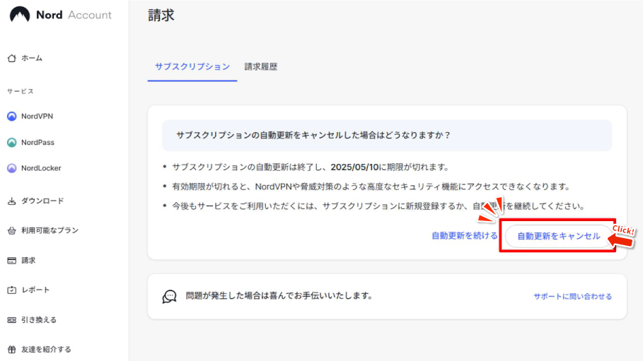Click the Nord Account logo icon
This screenshot has height=361, width=643.
point(20,15)
